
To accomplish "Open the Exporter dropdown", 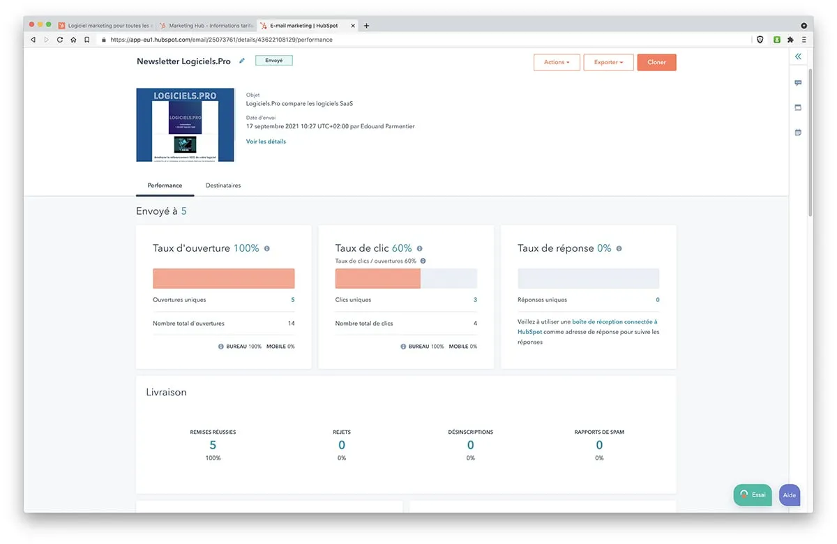I will tap(608, 62).
